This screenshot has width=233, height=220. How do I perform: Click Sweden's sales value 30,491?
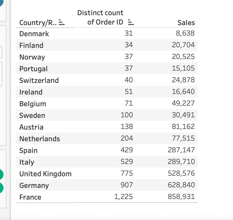[x=183, y=115]
